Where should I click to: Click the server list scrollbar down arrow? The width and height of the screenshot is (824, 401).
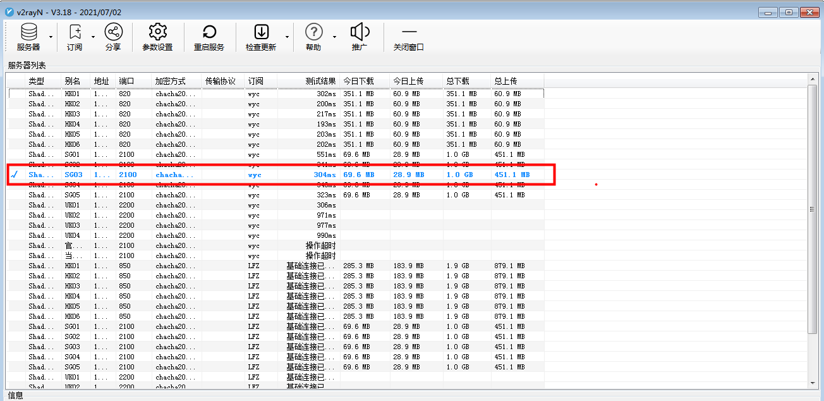tap(813, 383)
